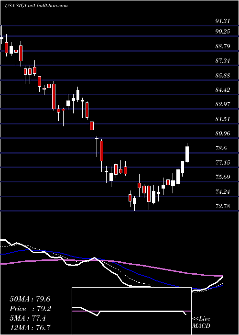The width and height of the screenshot is (239, 335).
Task: Click the 80.06 price level label
Action: click(223, 134)
